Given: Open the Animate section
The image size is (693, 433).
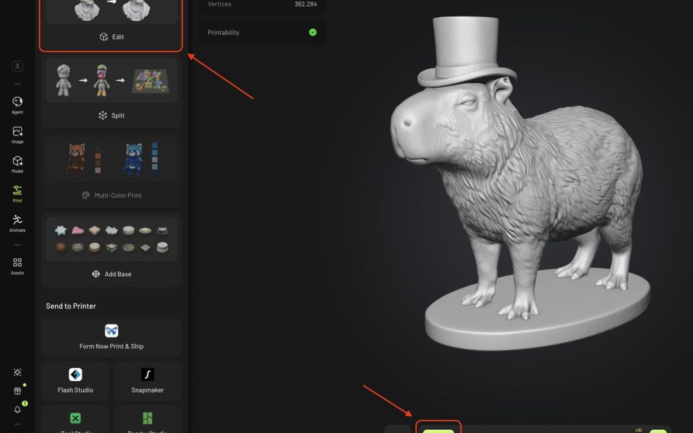Looking at the screenshot, I should 17,223.
